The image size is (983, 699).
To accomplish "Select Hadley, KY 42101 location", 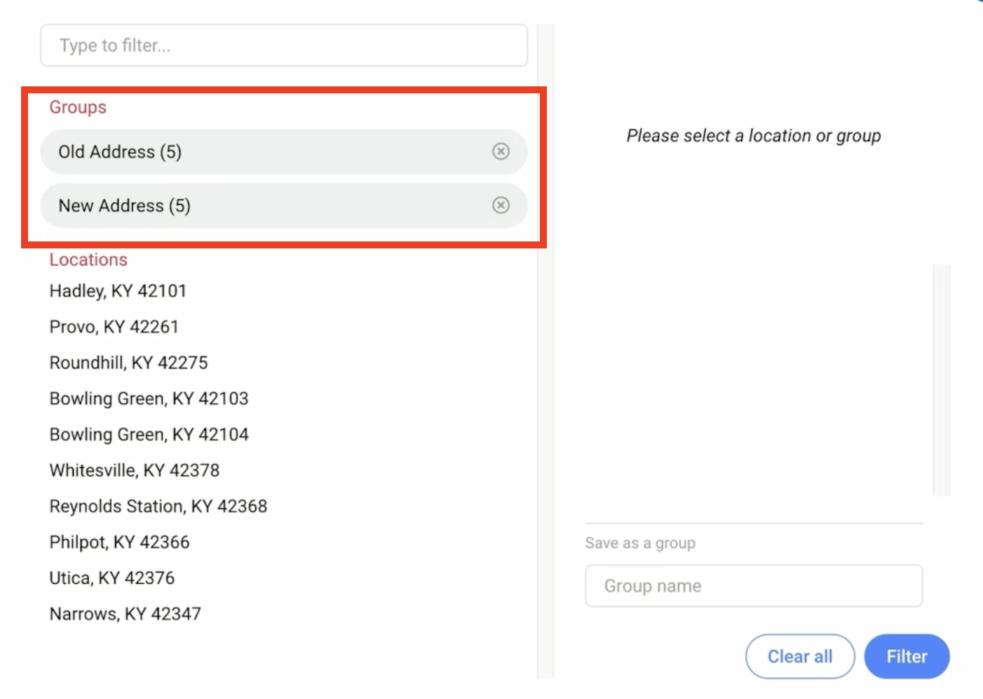I will (x=118, y=291).
